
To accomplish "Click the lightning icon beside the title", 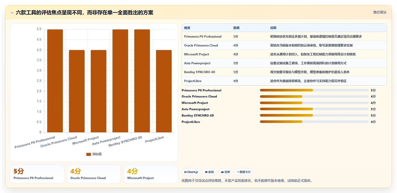I will pos(12,13).
